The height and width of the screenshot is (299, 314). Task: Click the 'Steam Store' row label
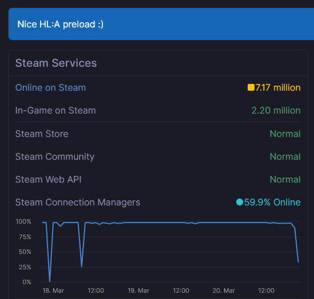[x=42, y=134]
